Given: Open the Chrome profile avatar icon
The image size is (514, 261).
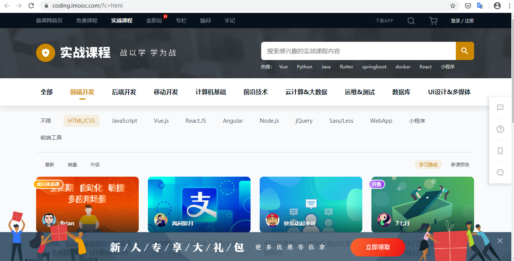Looking at the screenshot, I should [x=497, y=6].
